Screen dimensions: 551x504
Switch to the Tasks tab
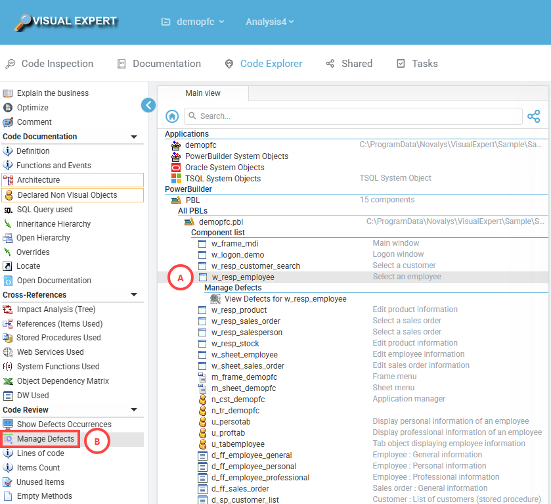tap(417, 64)
